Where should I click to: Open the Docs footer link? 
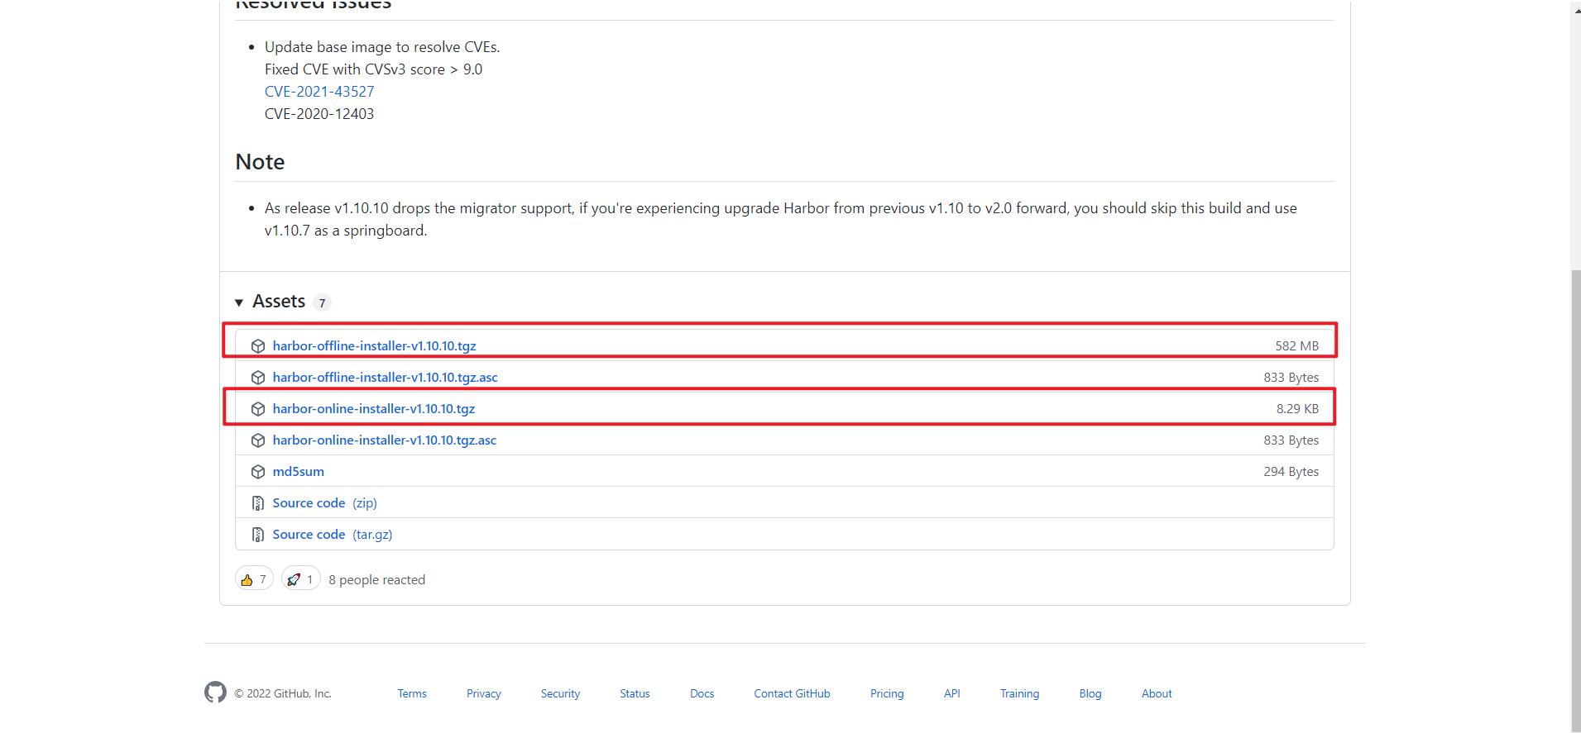coord(702,693)
